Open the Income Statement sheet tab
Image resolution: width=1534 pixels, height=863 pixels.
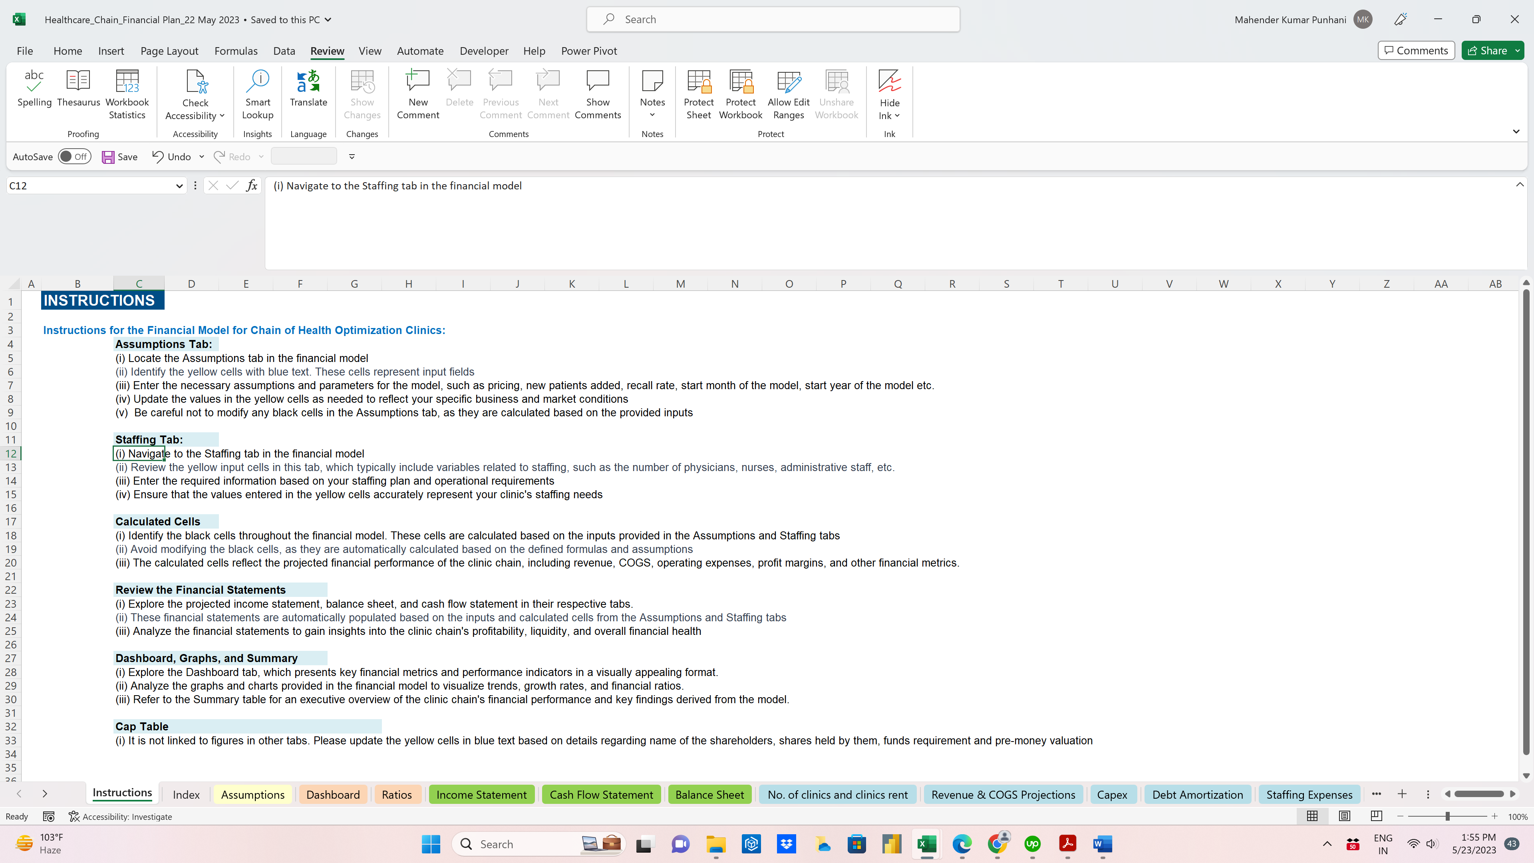481,795
